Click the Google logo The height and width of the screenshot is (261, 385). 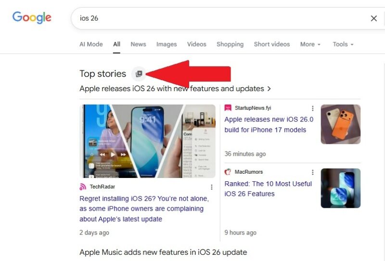click(x=32, y=18)
